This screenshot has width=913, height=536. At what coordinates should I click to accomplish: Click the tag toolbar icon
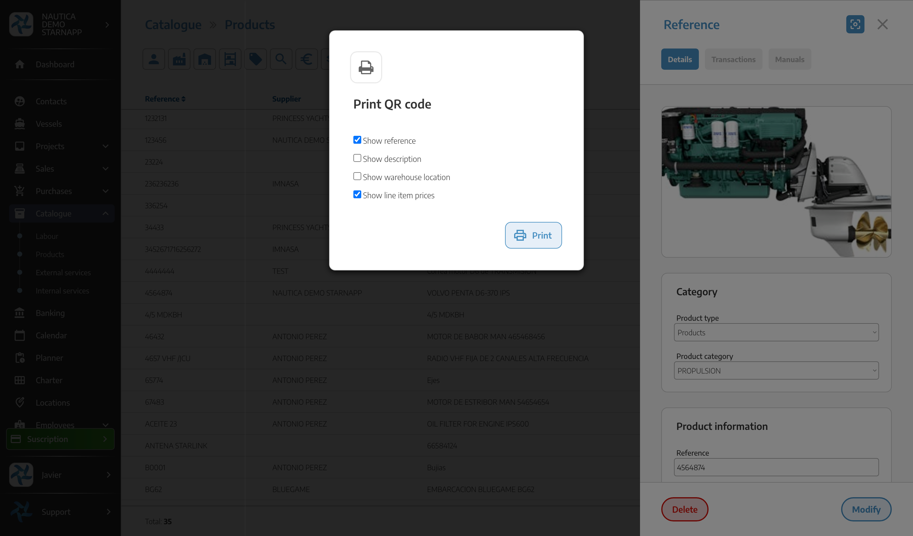[x=255, y=59]
